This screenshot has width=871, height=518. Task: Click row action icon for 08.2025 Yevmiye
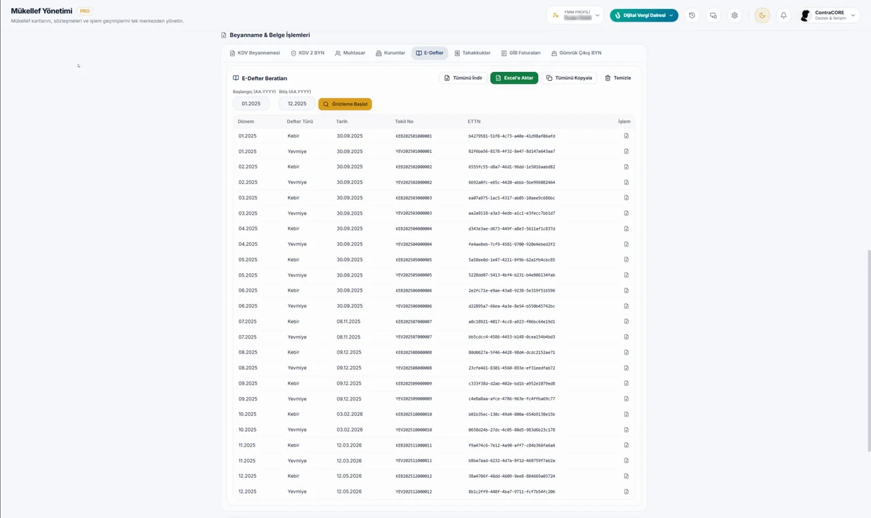(626, 368)
